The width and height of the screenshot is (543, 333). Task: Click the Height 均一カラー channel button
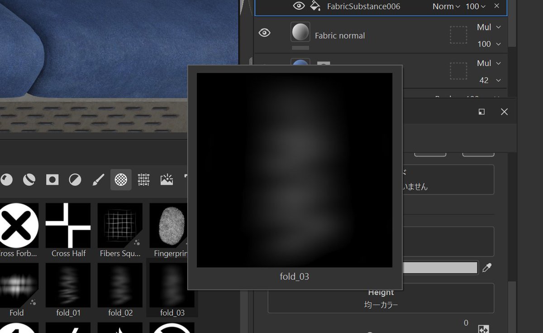[x=381, y=298]
